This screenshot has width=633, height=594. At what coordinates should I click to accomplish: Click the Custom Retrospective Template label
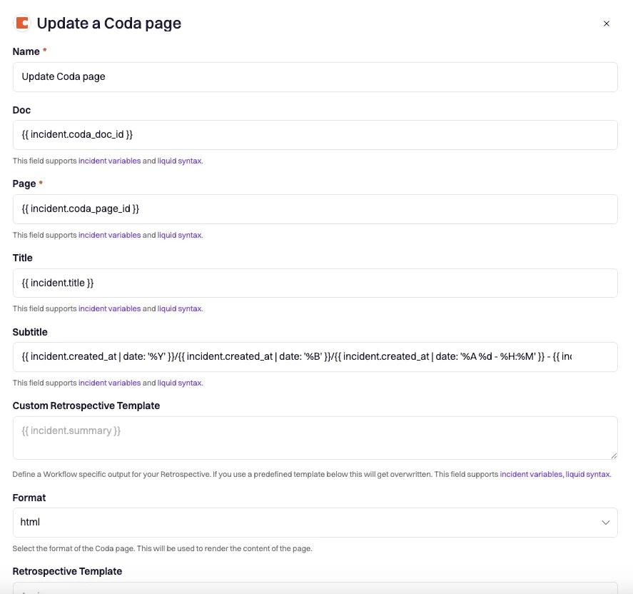pyautogui.click(x=86, y=406)
